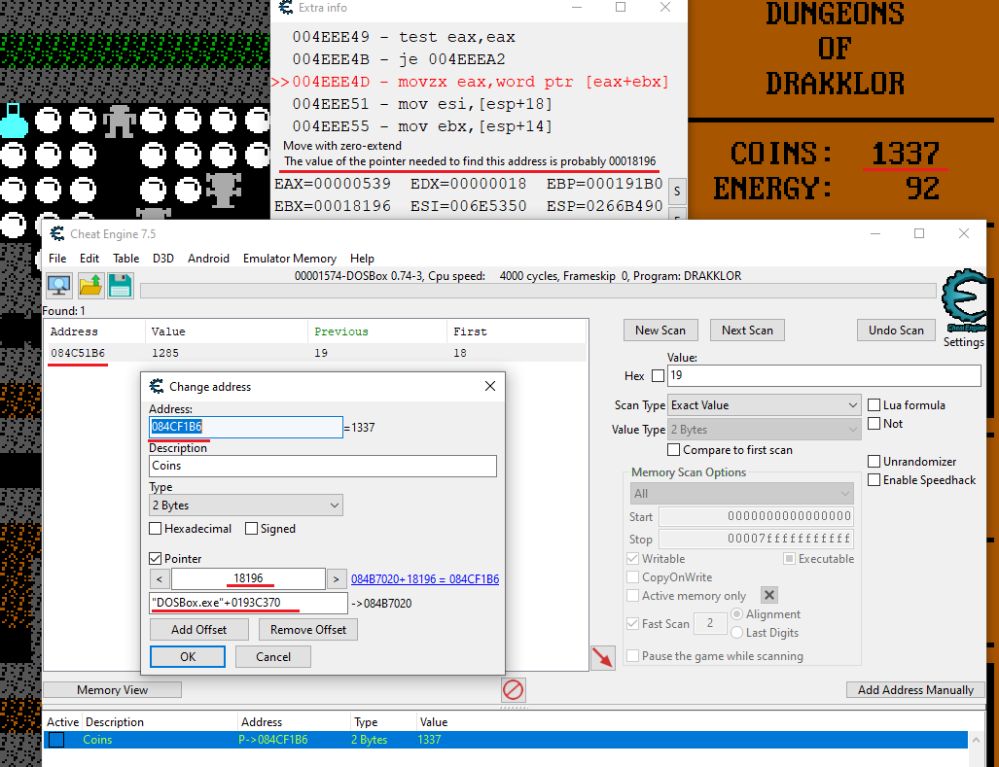Click the Description field containing Coins
This screenshot has width=999, height=767.
pyautogui.click(x=323, y=466)
